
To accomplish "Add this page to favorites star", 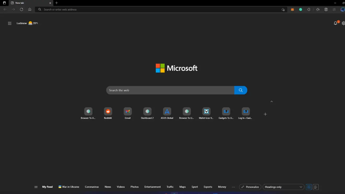I will tap(283, 9).
